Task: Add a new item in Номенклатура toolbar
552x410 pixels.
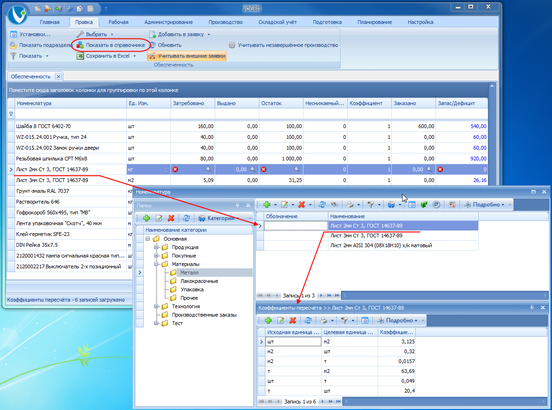Action: (x=267, y=205)
